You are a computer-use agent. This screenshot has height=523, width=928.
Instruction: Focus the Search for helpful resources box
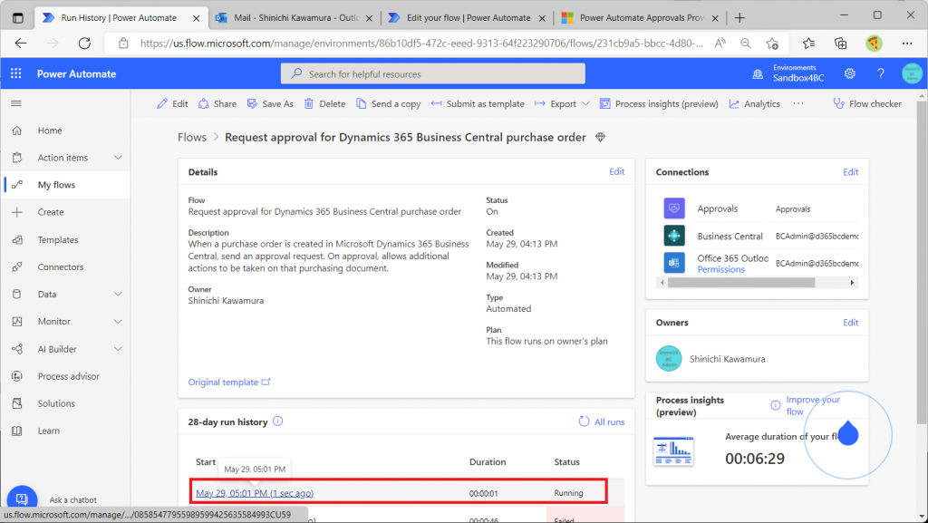click(432, 74)
